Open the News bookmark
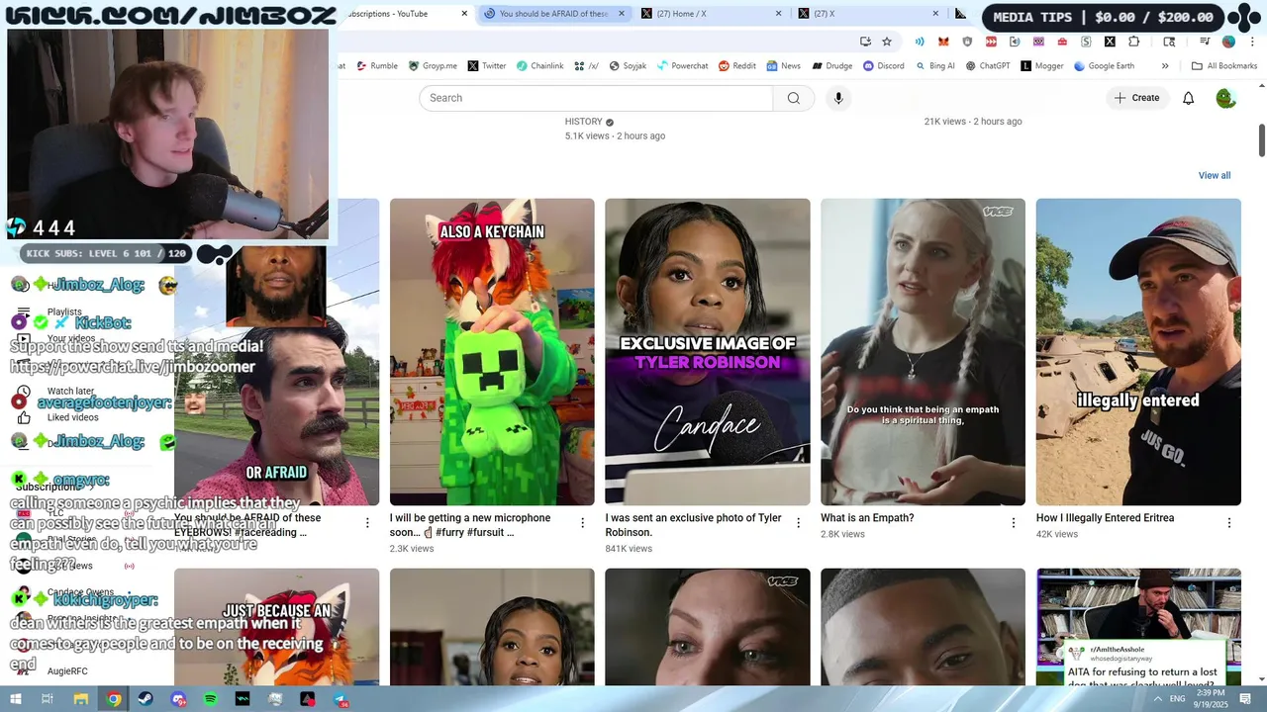This screenshot has width=1267, height=712. [783, 66]
